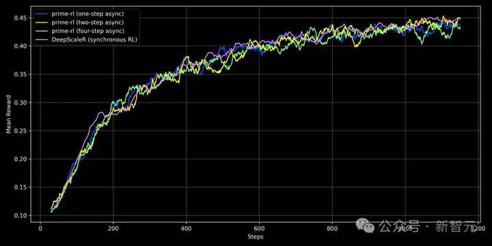The height and width of the screenshot is (246, 492).
Task: Click the '新智元' watermark text
Action: (455, 226)
